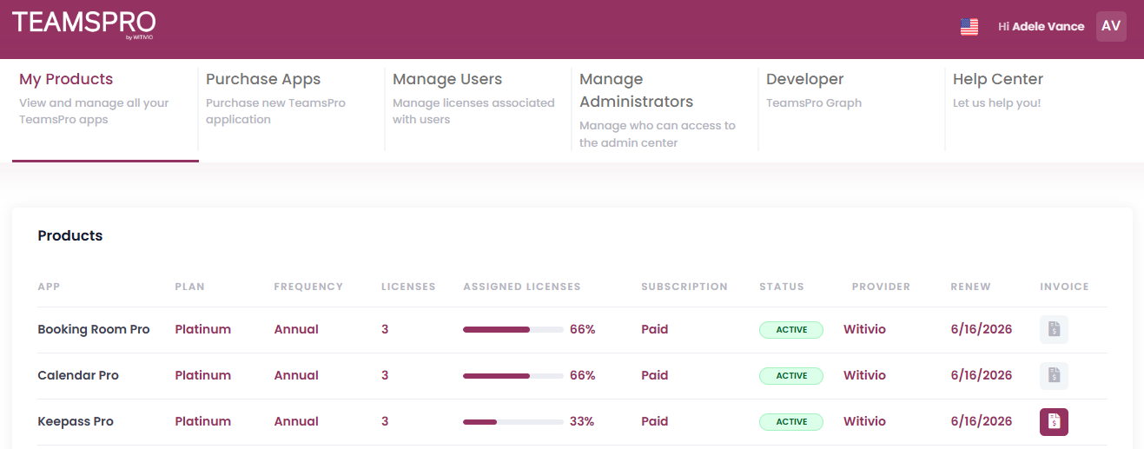Open the Purchase Apps tab
This screenshot has width=1144, height=449.
[x=263, y=79]
